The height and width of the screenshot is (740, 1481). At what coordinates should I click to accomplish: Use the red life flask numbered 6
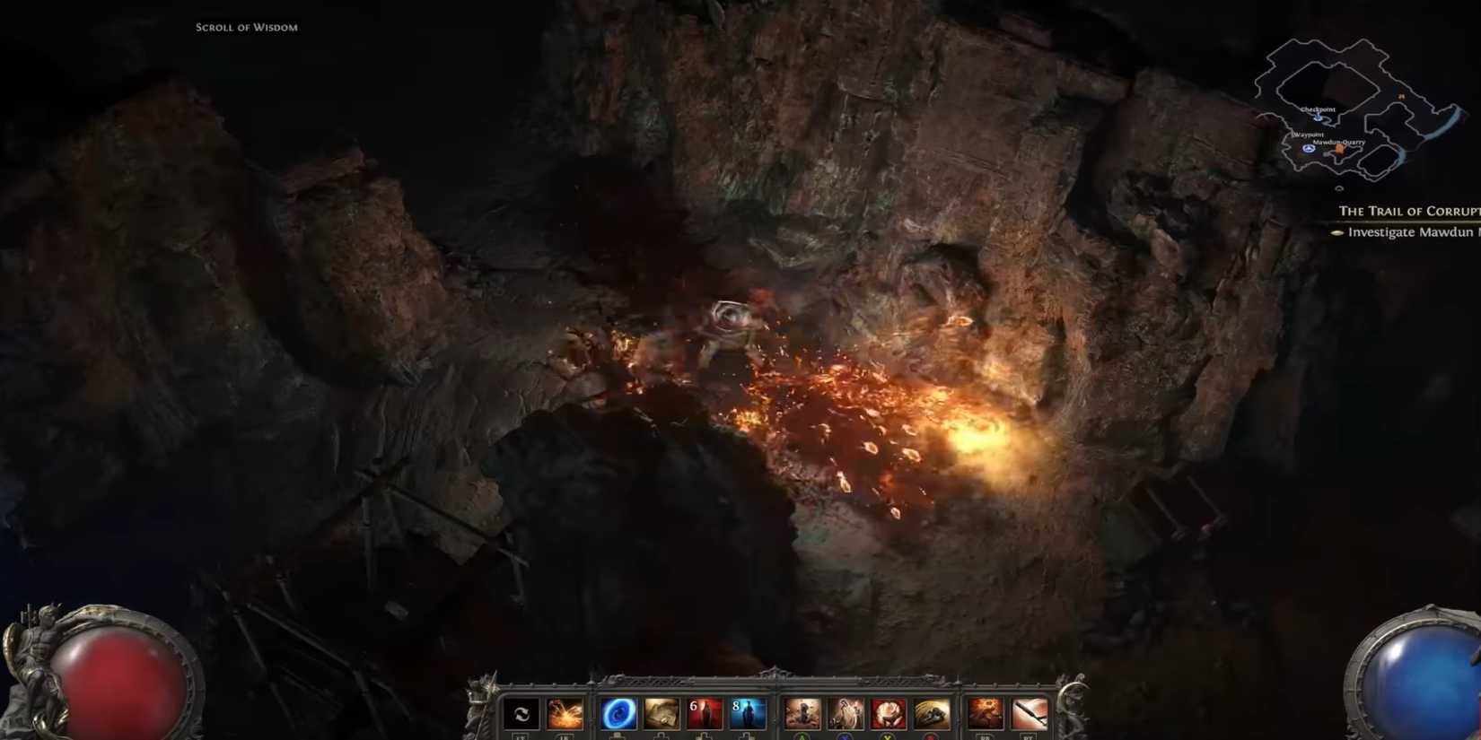[x=705, y=714]
